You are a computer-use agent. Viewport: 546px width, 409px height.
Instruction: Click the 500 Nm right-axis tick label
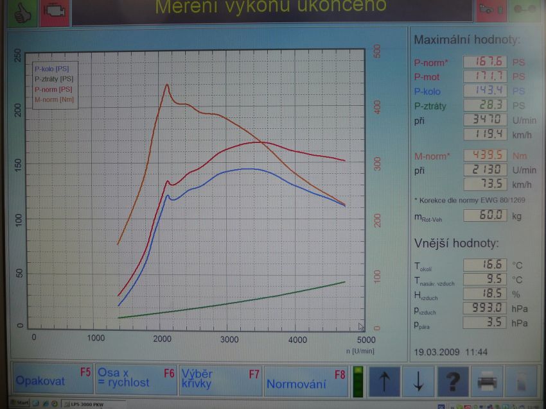(377, 51)
